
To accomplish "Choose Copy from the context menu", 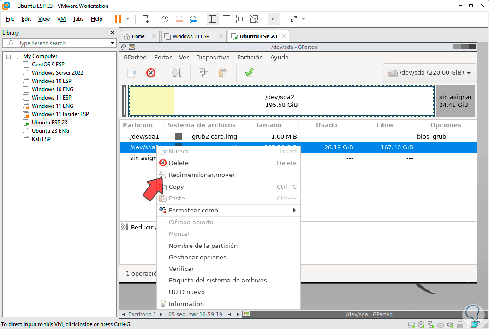I will point(228,187).
